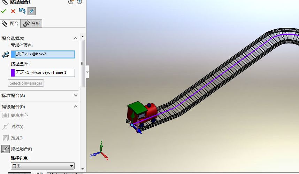Open the SelectionManager button
The width and height of the screenshot is (299, 174).
[26, 83]
